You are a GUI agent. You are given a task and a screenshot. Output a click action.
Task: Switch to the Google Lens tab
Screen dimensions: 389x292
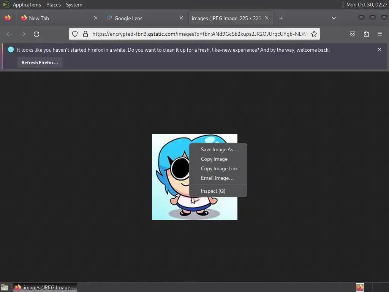tap(145, 18)
